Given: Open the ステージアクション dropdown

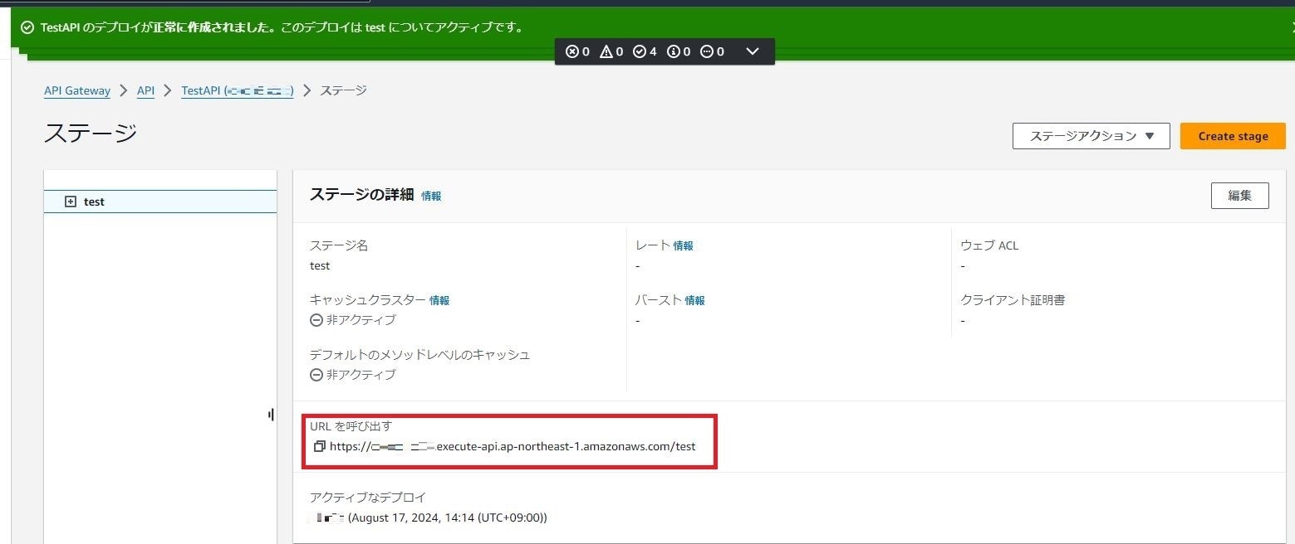Looking at the screenshot, I should click(1091, 136).
